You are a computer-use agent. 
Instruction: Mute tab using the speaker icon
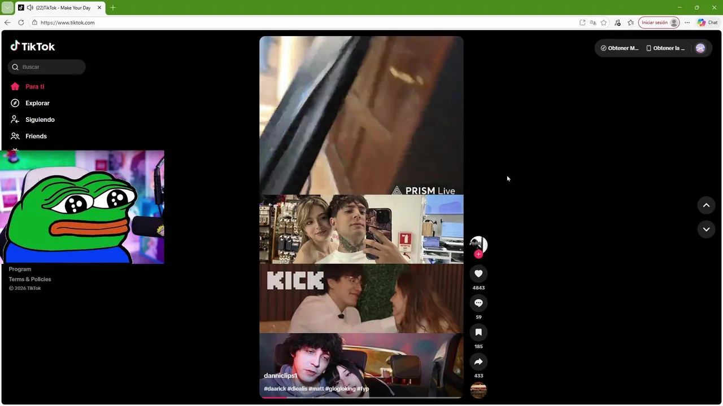29,8
